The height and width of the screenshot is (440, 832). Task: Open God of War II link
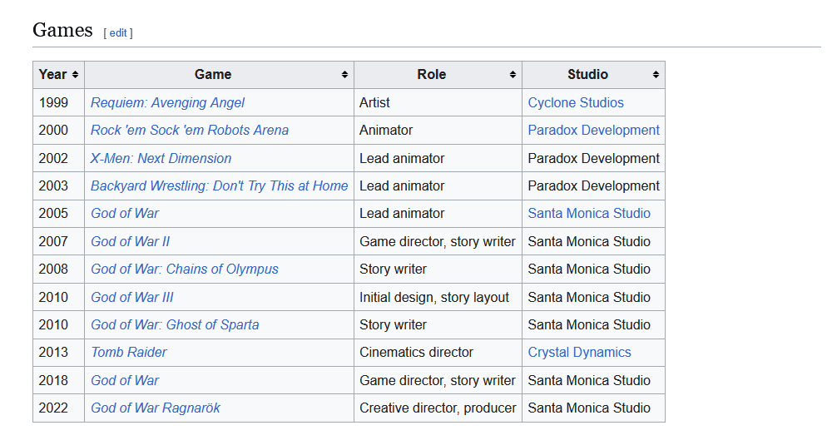point(130,241)
